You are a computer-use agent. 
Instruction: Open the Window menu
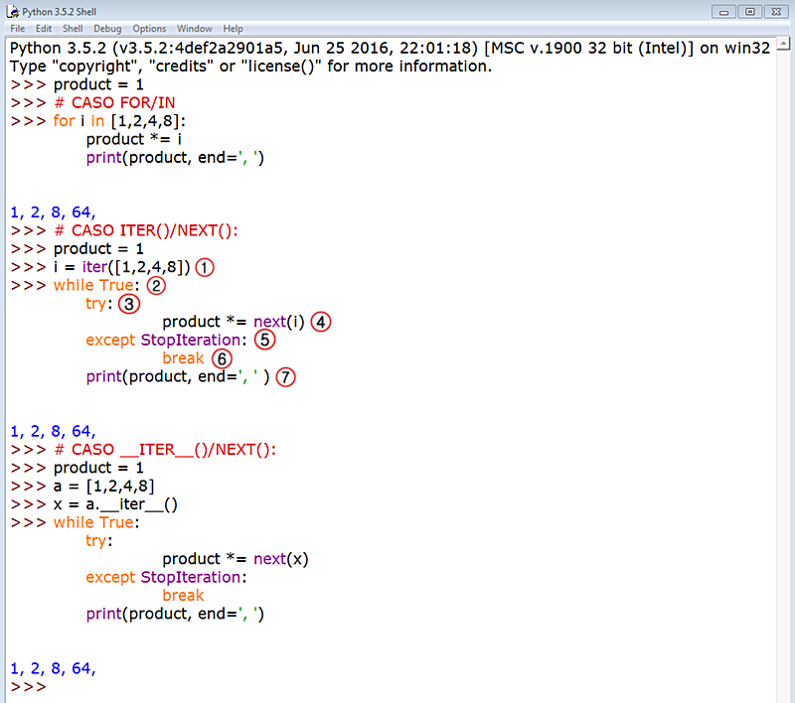194,29
